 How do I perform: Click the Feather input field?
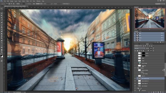(23, 4)
